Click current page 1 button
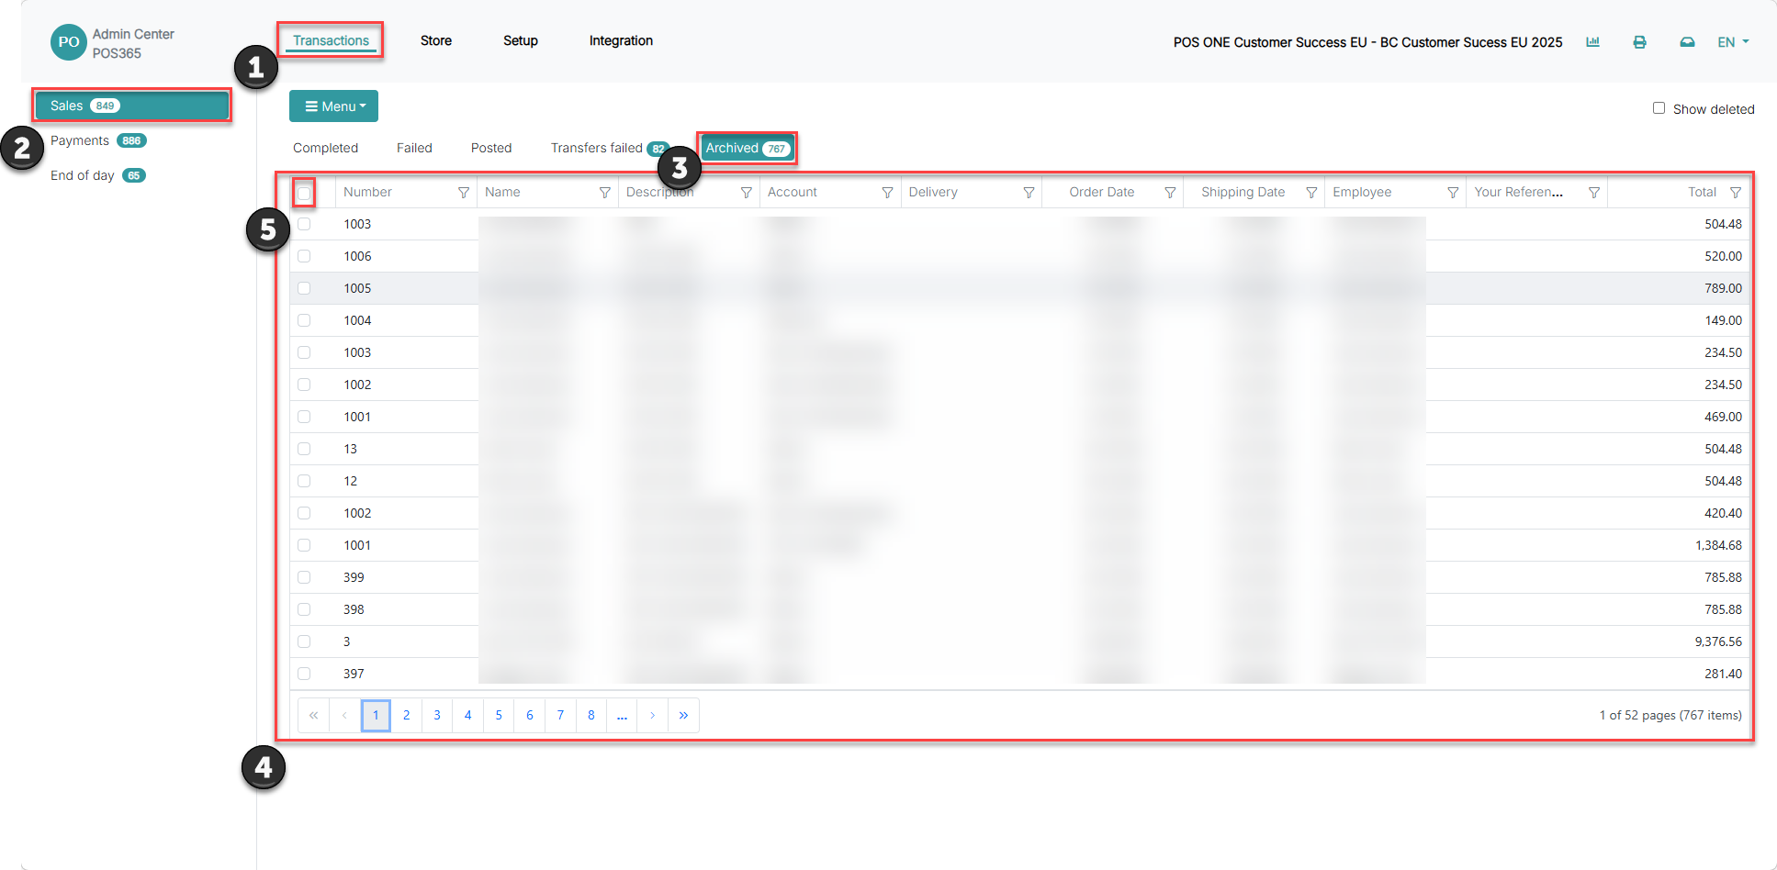The width and height of the screenshot is (1777, 870). 376,716
